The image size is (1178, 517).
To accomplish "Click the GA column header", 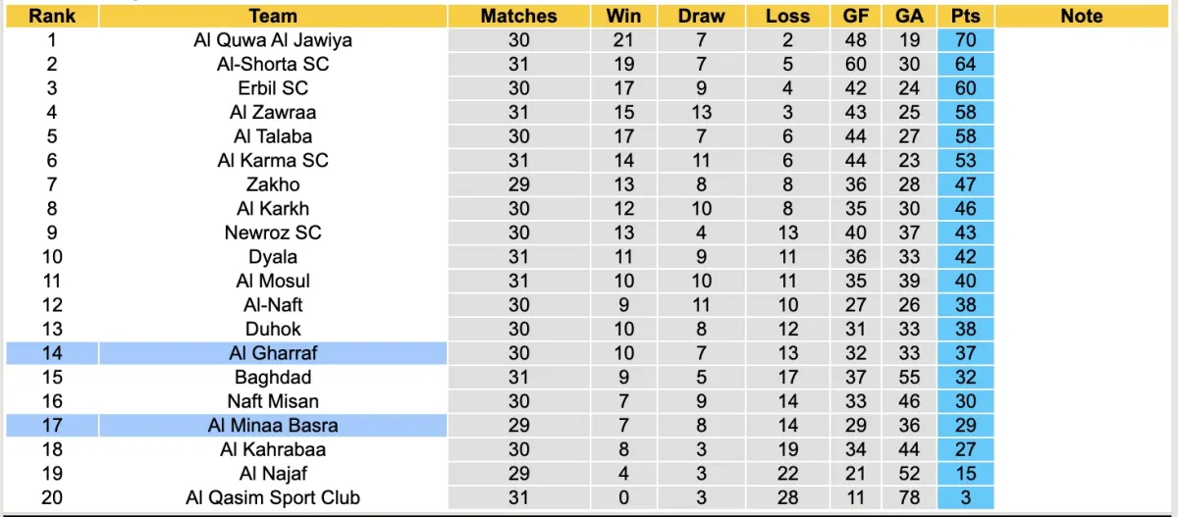I will pyautogui.click(x=909, y=16).
